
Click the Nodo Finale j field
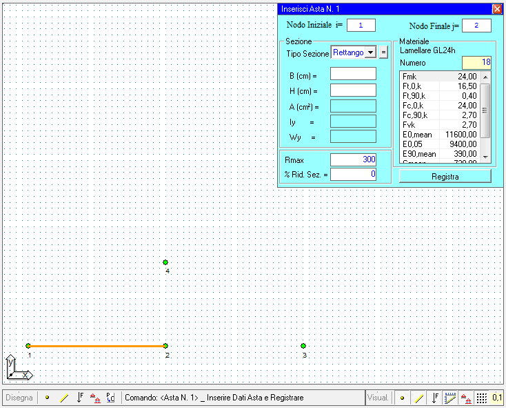point(476,26)
